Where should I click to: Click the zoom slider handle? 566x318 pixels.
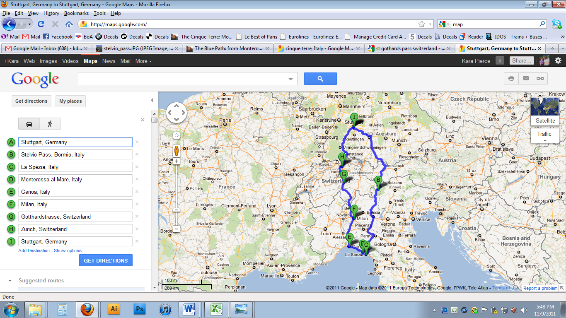(x=177, y=210)
